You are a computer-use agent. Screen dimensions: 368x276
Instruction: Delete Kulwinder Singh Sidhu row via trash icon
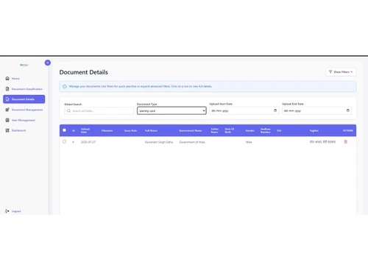tap(346, 142)
